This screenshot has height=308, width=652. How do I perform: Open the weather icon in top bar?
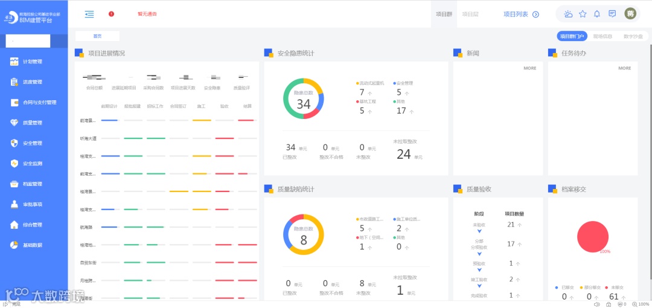(568, 14)
